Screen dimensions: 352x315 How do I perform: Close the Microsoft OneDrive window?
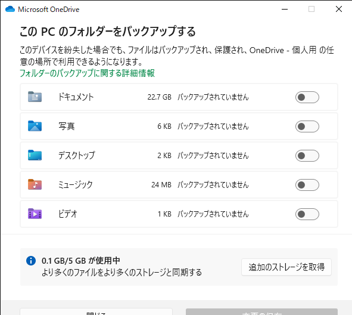[x=339, y=9]
